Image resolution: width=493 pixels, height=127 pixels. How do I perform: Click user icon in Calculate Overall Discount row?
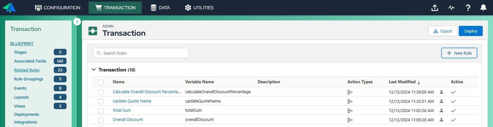click(x=441, y=92)
